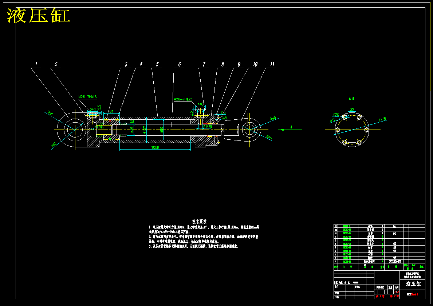Select part balloon number 5
Image resolution: width=433 pixels, height=306 pixels.
coord(157,64)
